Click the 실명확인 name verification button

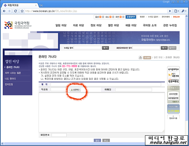click(75, 90)
